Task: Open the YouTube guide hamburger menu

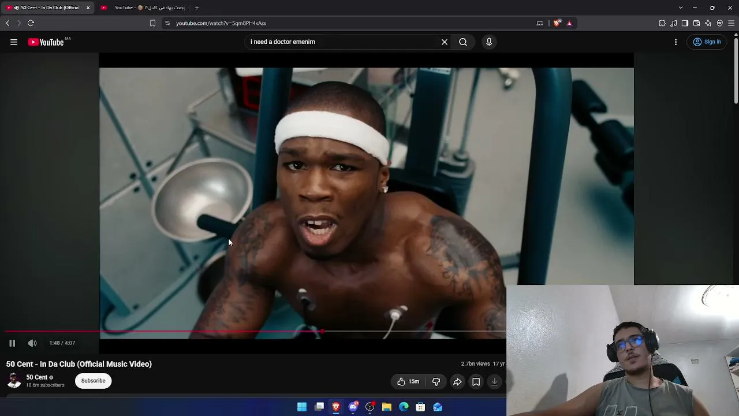Action: pos(14,42)
